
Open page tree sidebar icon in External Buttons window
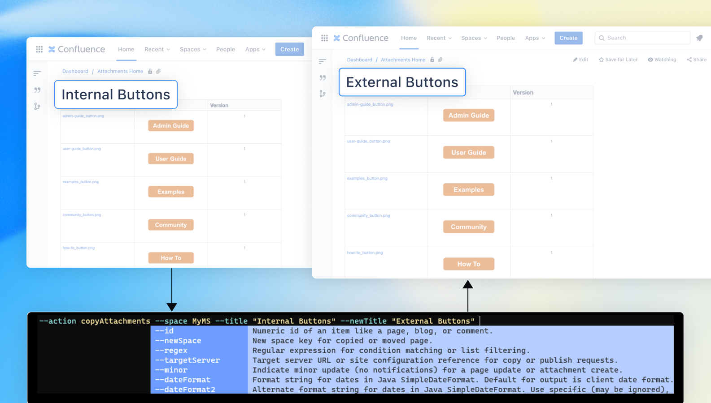tap(323, 61)
